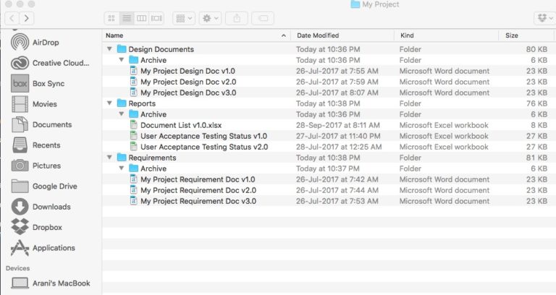Click the 28-Sep-2017 at 8:11 AM date
The width and height of the screenshot is (556, 295).
pyautogui.click(x=338, y=125)
